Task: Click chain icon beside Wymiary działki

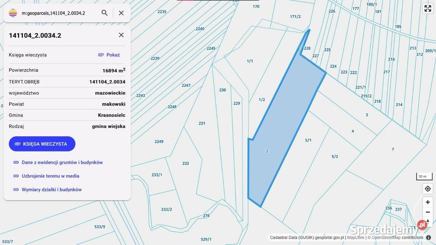Action: (x=16, y=190)
